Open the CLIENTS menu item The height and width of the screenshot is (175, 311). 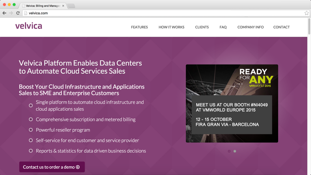click(x=202, y=27)
